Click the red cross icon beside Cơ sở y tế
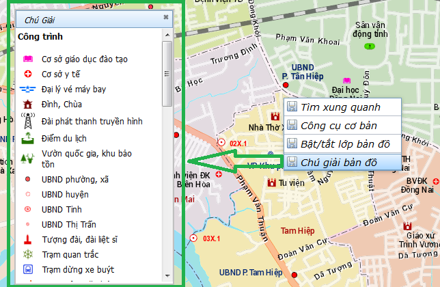 pos(28,74)
